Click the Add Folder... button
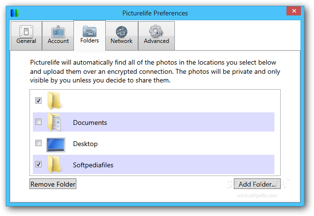Screen dimensions: 314x216 tap(257, 184)
